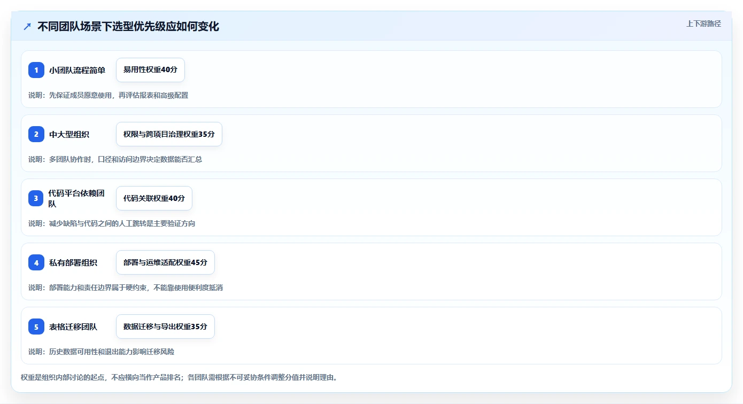The width and height of the screenshot is (743, 404).
Task: Click the 数据迁移与导出权重35分 chip
Action: [x=165, y=327]
